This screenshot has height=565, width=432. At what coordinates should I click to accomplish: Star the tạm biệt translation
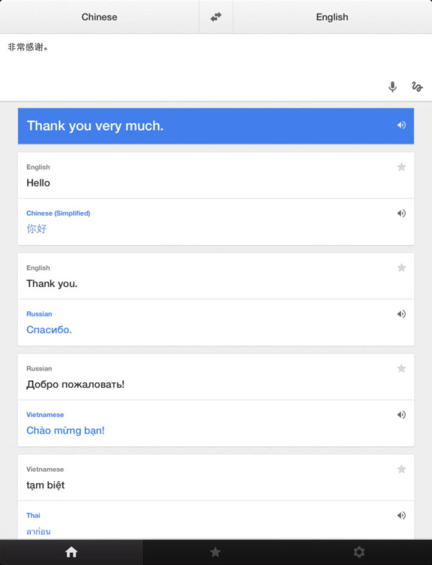point(402,469)
